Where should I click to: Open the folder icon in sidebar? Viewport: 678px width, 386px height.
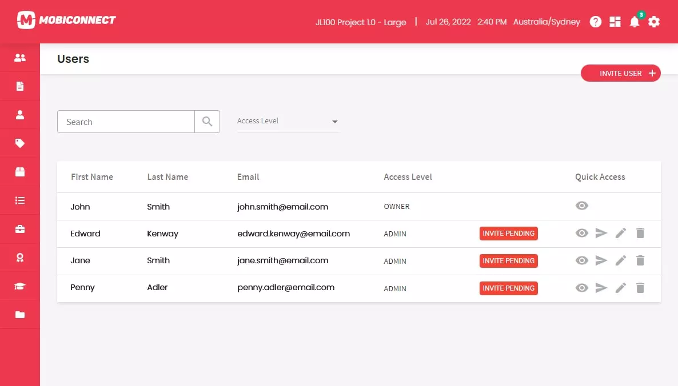click(20, 314)
